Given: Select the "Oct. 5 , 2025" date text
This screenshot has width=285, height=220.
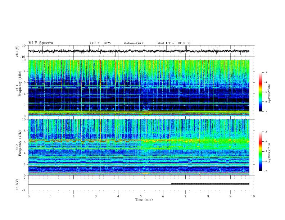Looking at the screenshot, I should click(100, 43).
